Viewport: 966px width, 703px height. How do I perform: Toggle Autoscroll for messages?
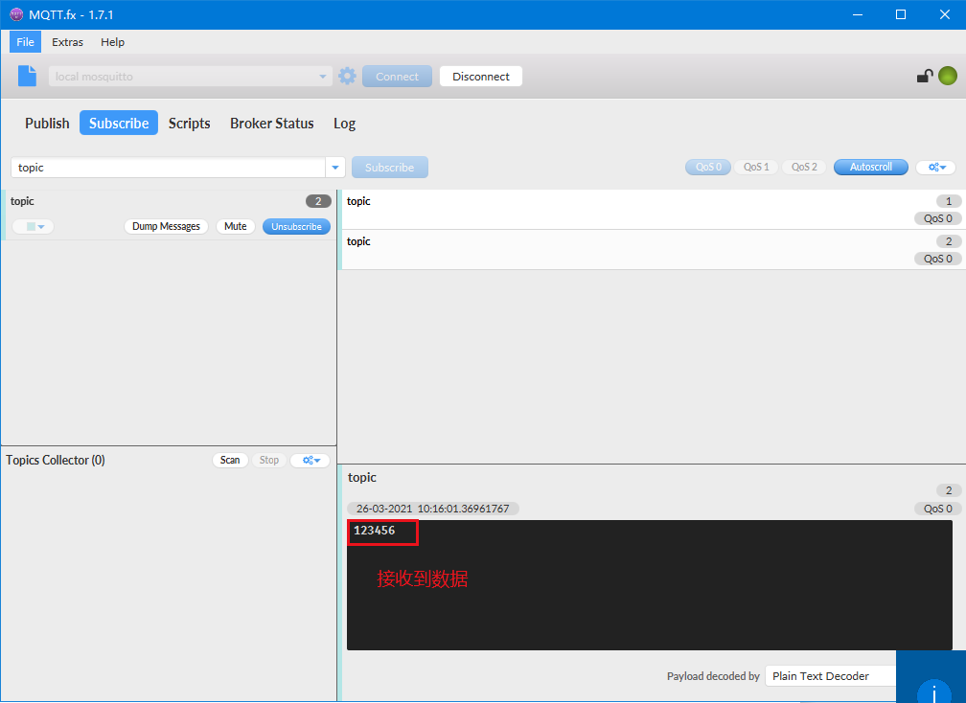[x=870, y=167]
